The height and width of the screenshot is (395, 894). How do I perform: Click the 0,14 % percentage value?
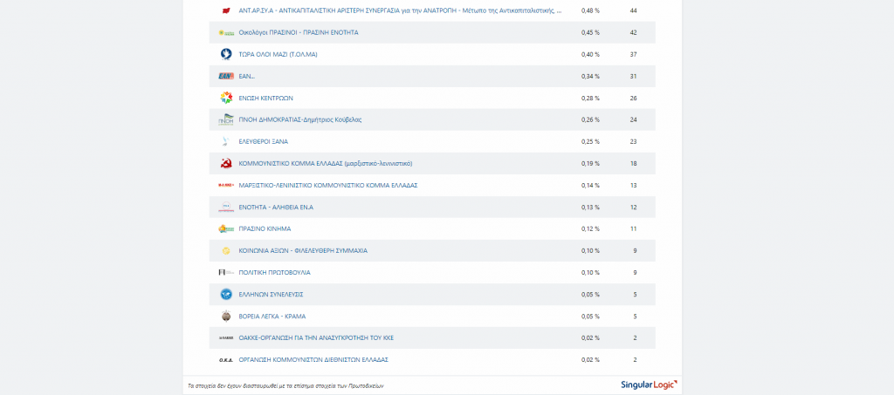click(x=590, y=186)
